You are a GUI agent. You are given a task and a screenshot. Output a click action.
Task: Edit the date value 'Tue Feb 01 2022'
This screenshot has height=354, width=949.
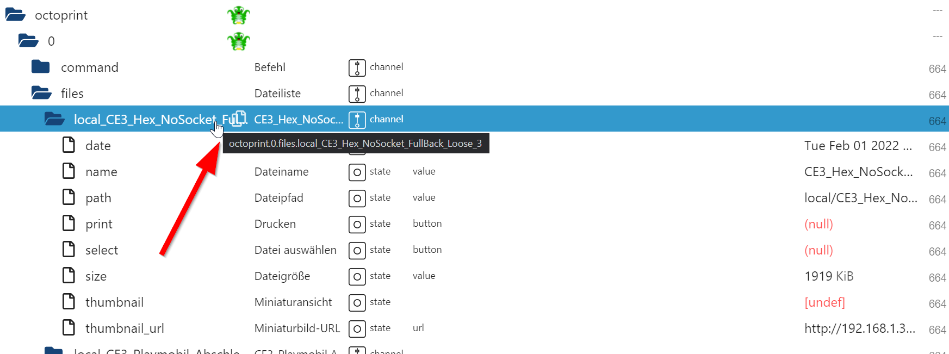coord(858,146)
